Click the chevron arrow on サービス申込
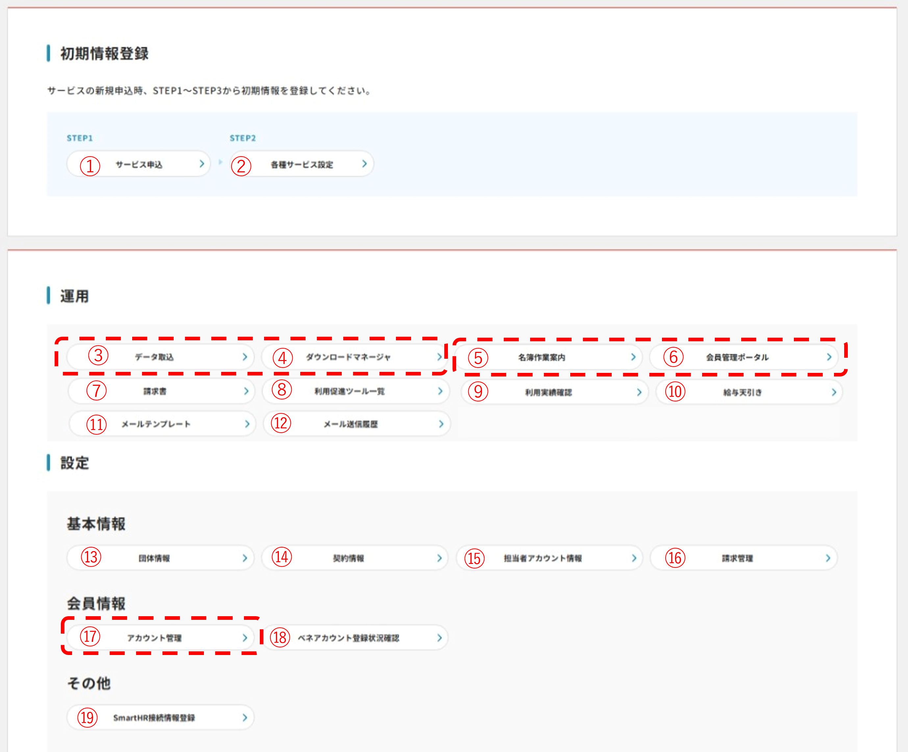The height and width of the screenshot is (752, 908). point(202,164)
